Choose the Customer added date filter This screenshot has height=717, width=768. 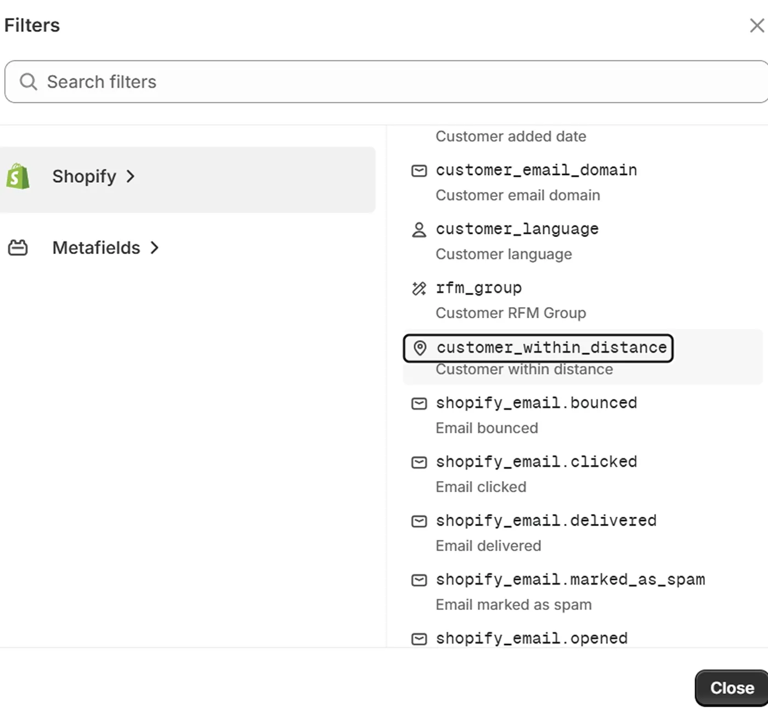coord(511,136)
